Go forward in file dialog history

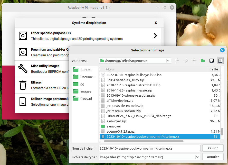pos(185,61)
